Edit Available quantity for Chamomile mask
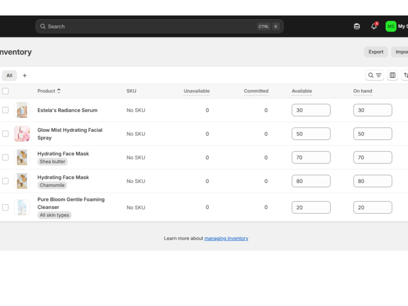This screenshot has height=306, width=408. pyautogui.click(x=311, y=181)
